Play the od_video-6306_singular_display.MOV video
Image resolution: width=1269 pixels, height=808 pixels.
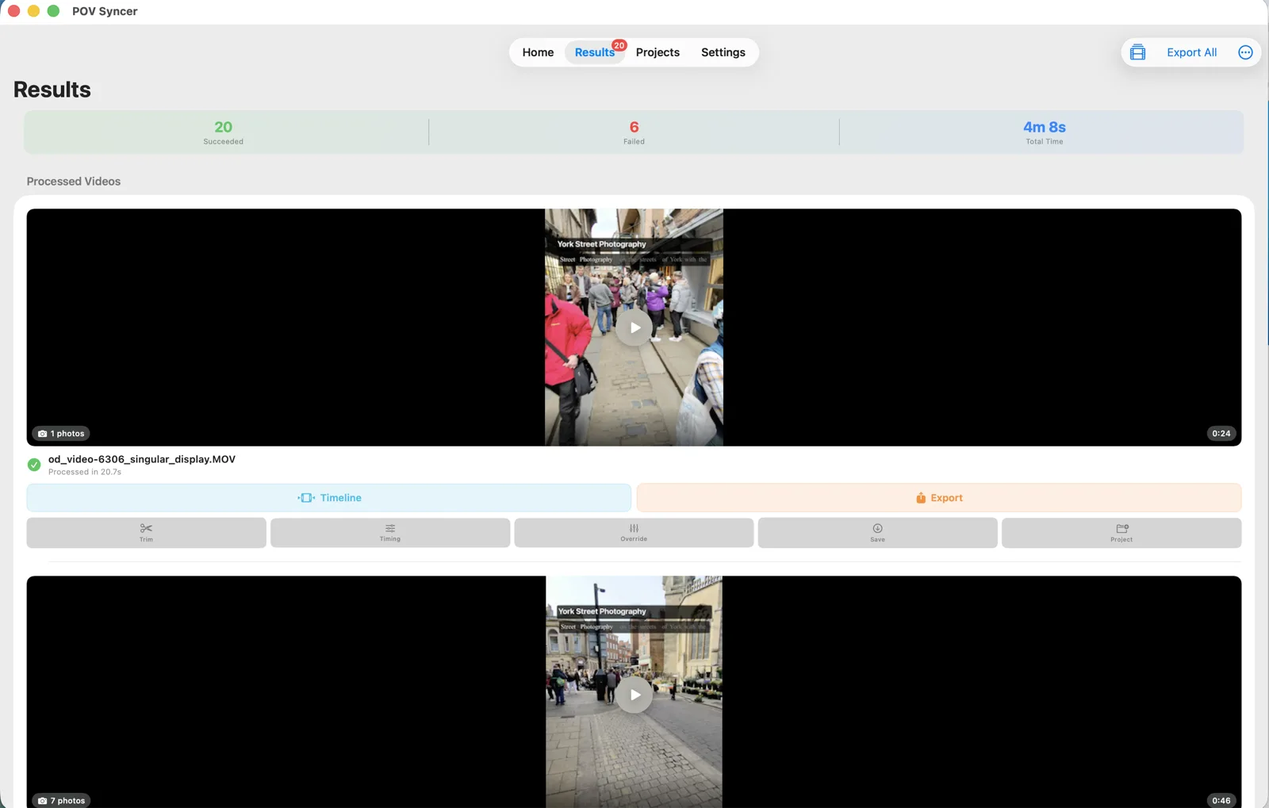(634, 327)
